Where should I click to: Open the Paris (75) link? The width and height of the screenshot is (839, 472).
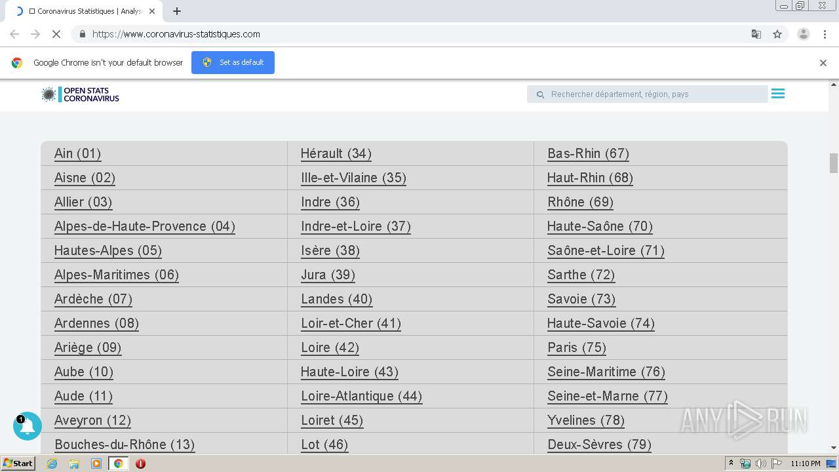coord(577,347)
